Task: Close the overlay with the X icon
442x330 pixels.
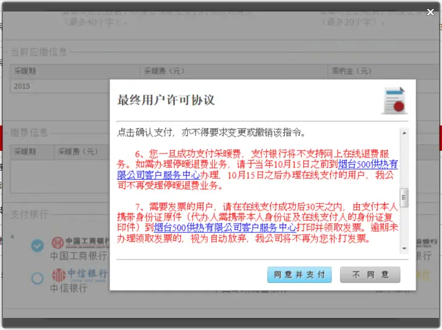Action: pyautogui.click(x=430, y=12)
